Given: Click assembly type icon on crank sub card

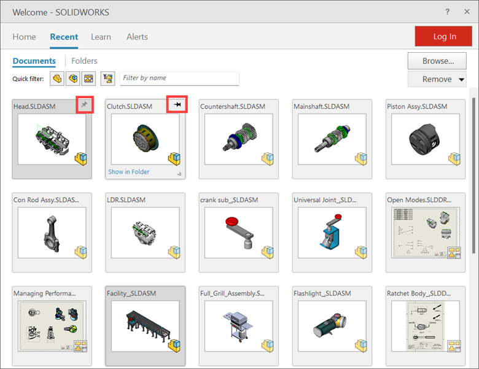Looking at the screenshot, I should pyautogui.click(x=268, y=252).
